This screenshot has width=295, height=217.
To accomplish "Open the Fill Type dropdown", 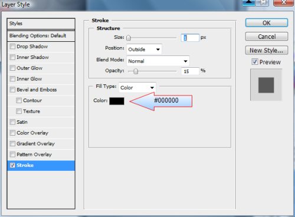I will click(137, 87).
